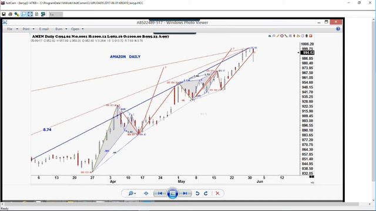Click the May month label on date axis

pyautogui.click(x=182, y=182)
